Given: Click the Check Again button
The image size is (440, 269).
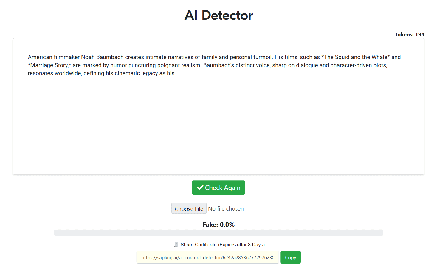Looking at the screenshot, I should pos(219,188).
